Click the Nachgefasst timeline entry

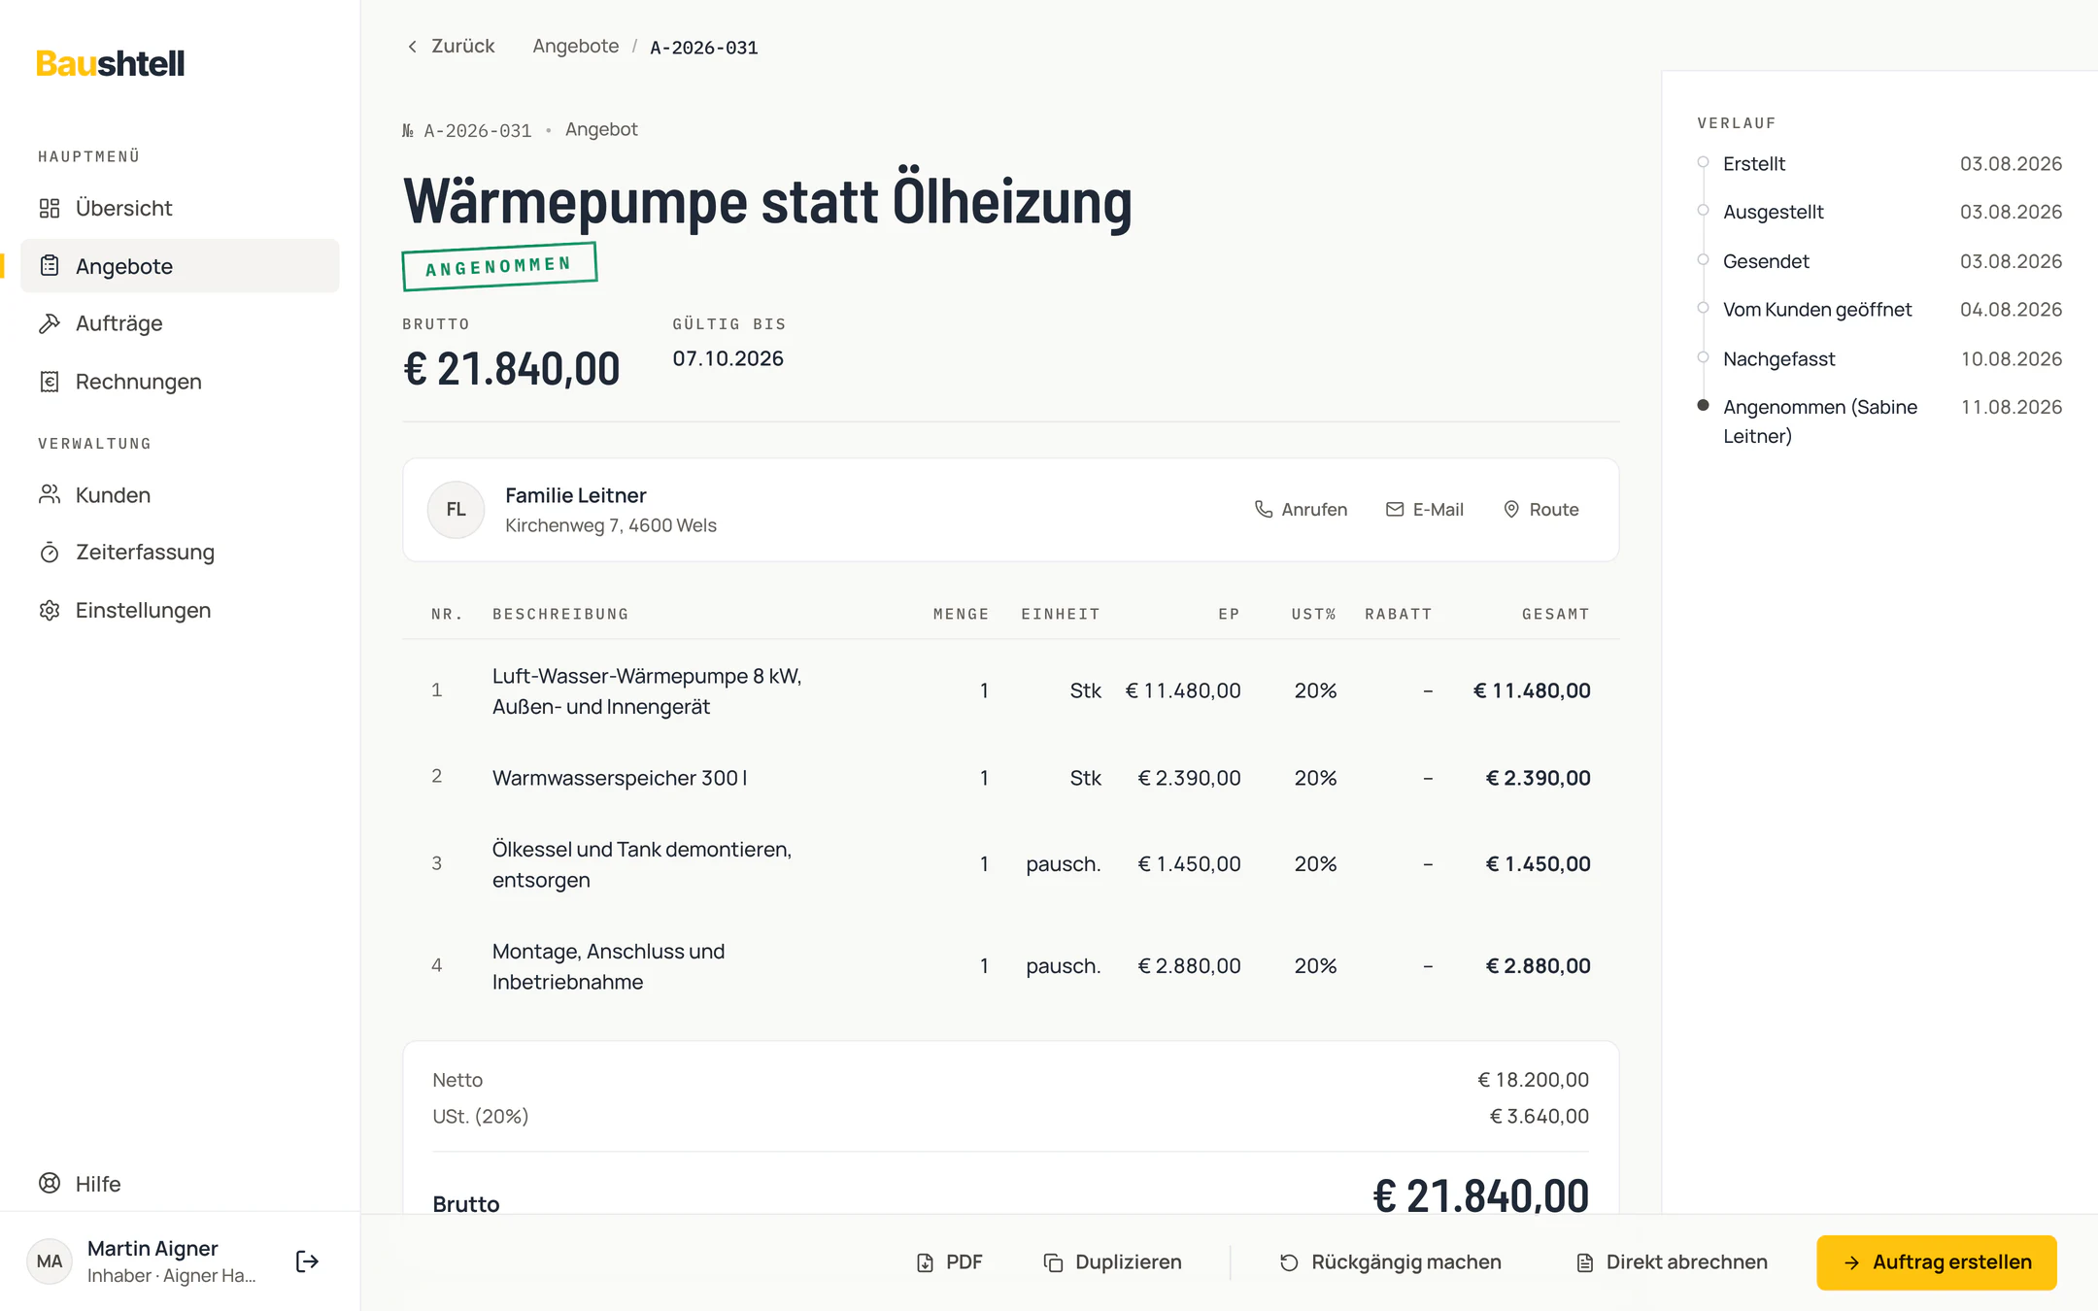click(1778, 358)
